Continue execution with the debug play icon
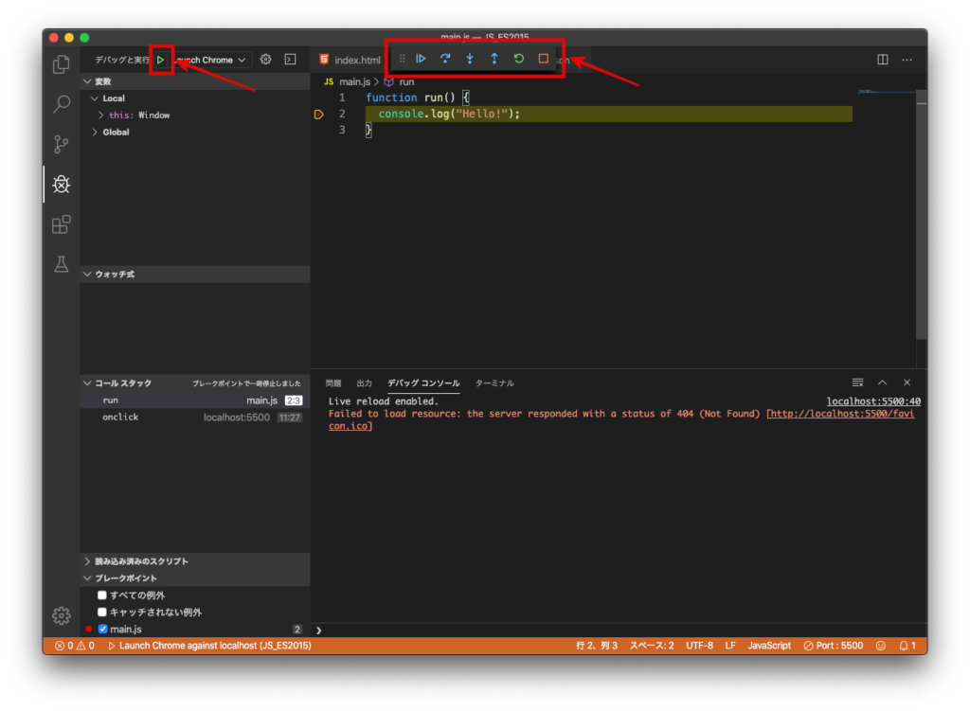Viewport: 970px width, 711px height. tap(421, 58)
